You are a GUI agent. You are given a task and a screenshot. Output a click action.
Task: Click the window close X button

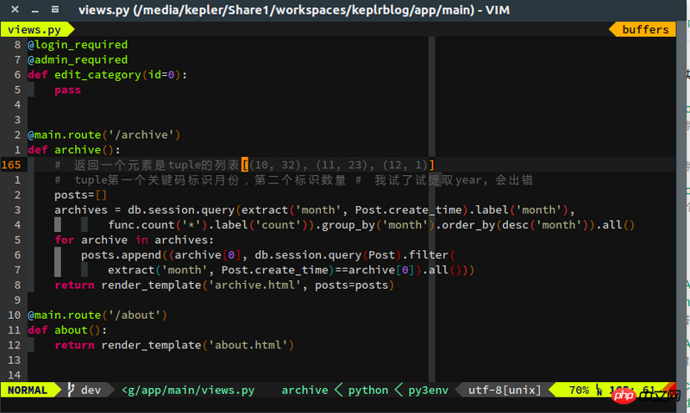tap(15, 9)
